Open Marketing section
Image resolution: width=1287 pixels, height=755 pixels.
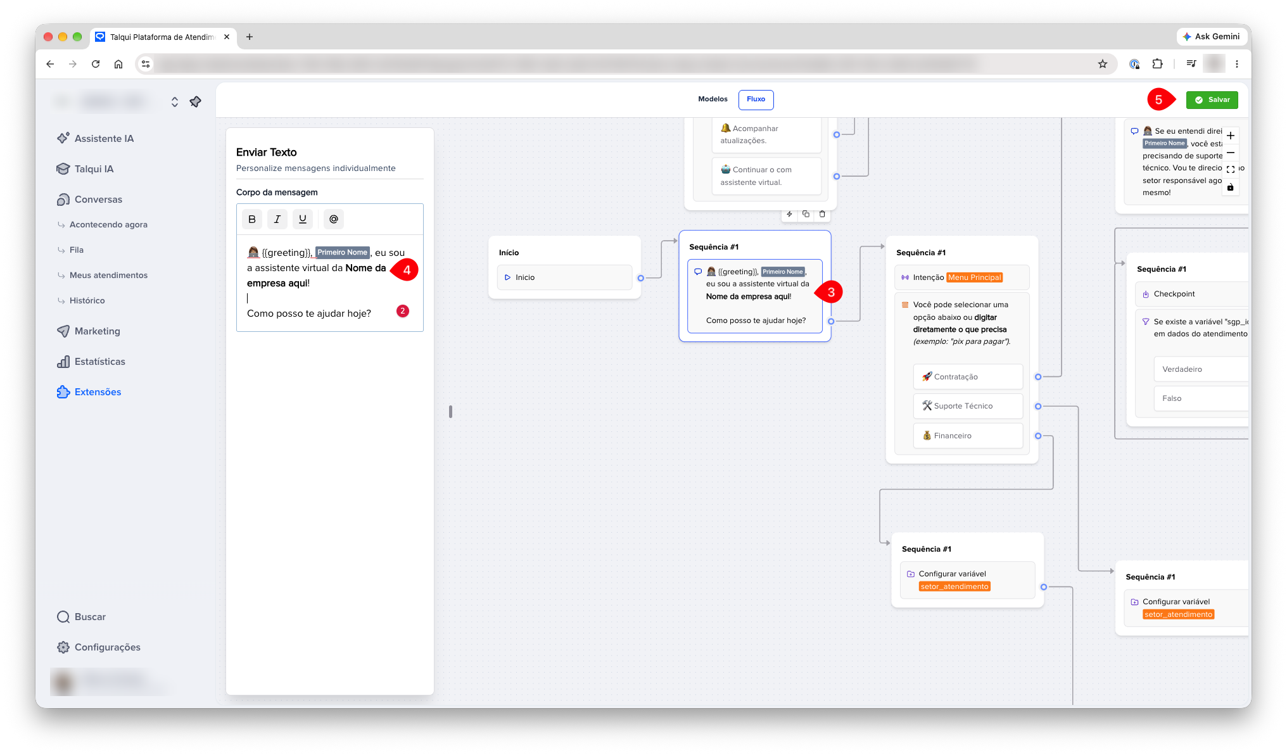[x=89, y=331]
